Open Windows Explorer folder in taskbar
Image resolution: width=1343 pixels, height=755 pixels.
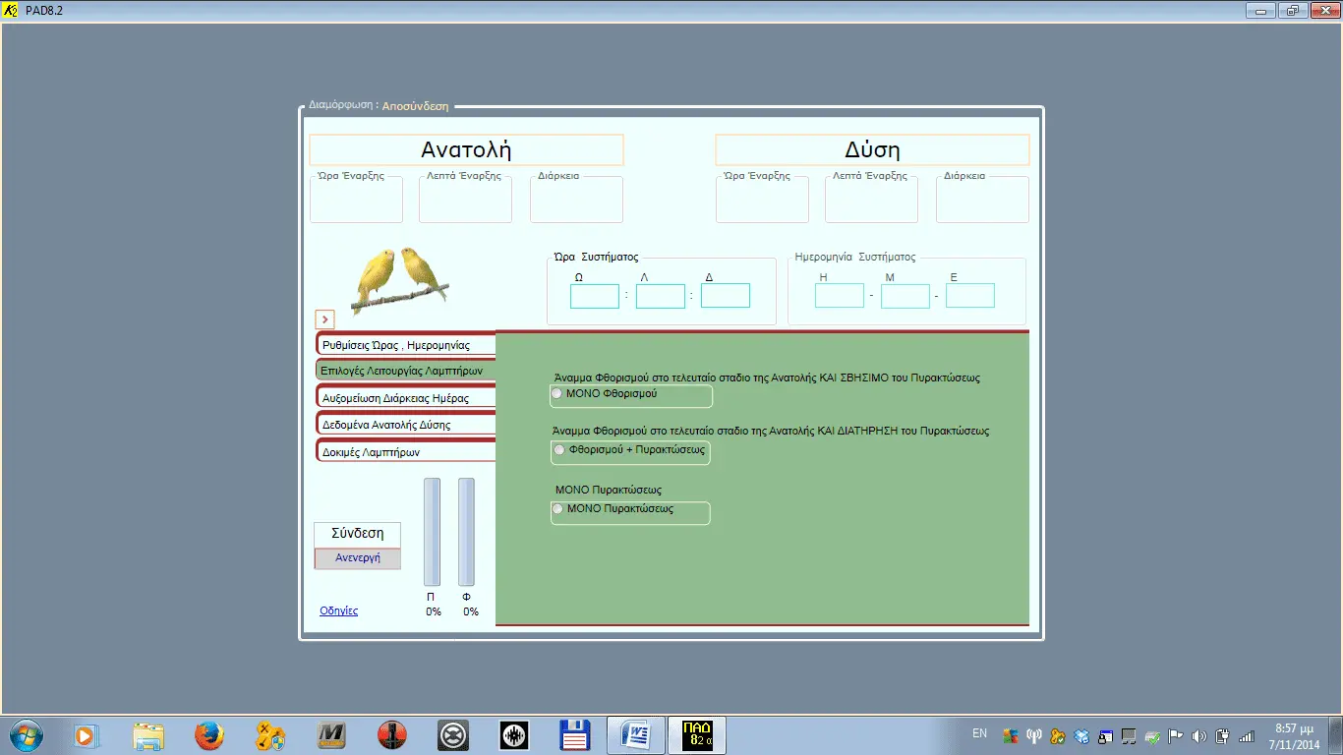(x=148, y=735)
